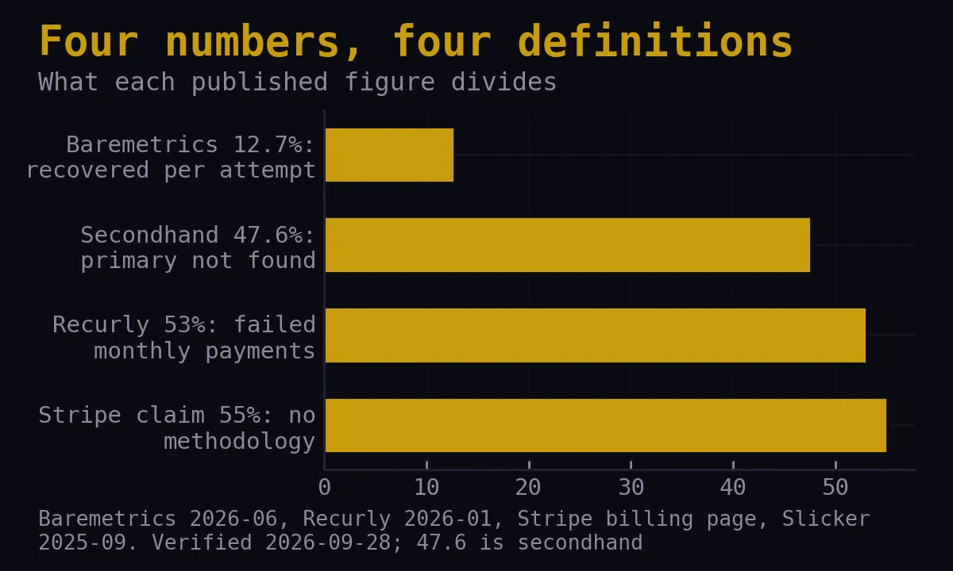Click the label 'Baremetrics 12.7%: recovered per attempt'
This screenshot has height=571, width=953.
(171, 157)
